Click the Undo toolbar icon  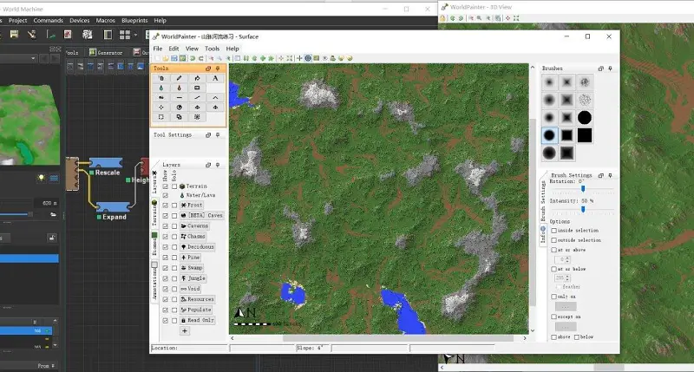click(193, 58)
